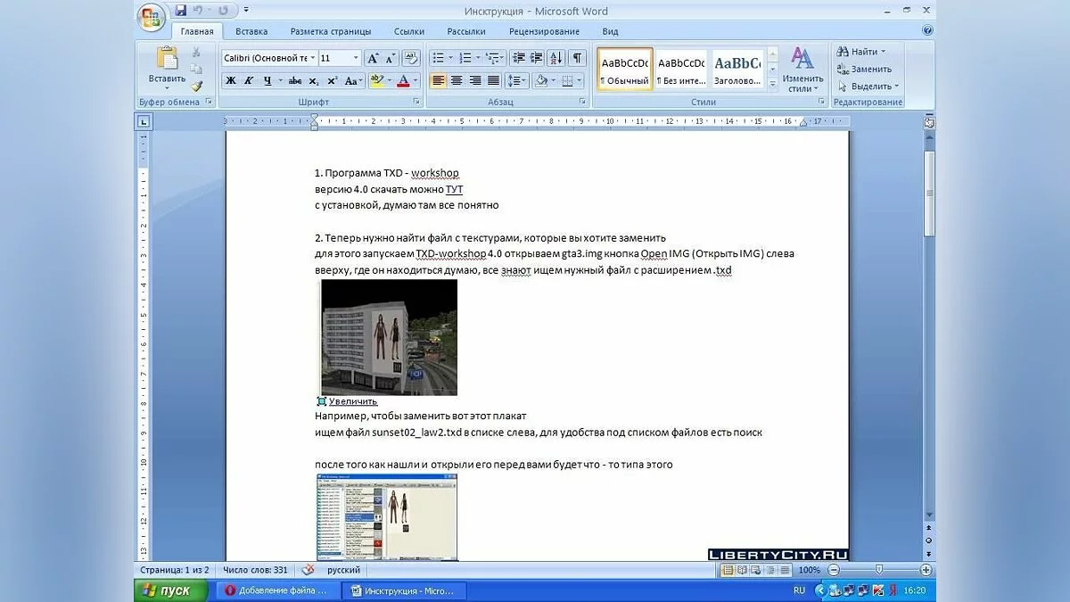The width and height of the screenshot is (1070, 602).
Task: Switch to the Вставка ribbon tab
Action: (x=251, y=31)
